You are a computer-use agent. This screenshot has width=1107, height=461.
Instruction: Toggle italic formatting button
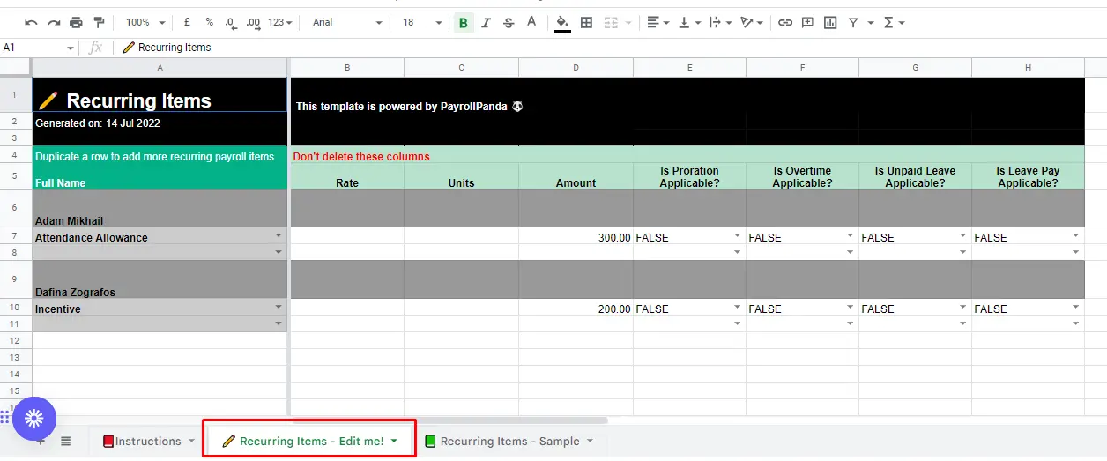pos(486,23)
